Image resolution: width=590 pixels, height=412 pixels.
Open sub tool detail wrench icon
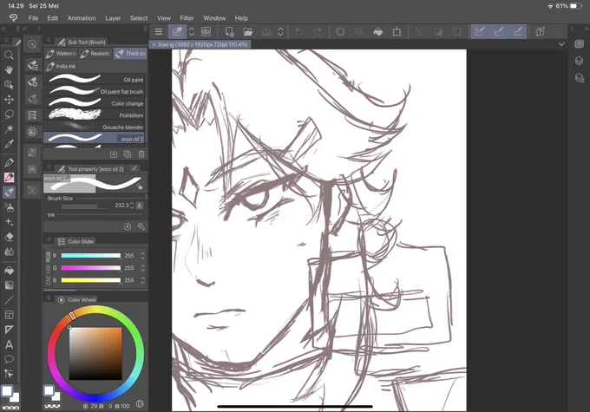click(141, 226)
